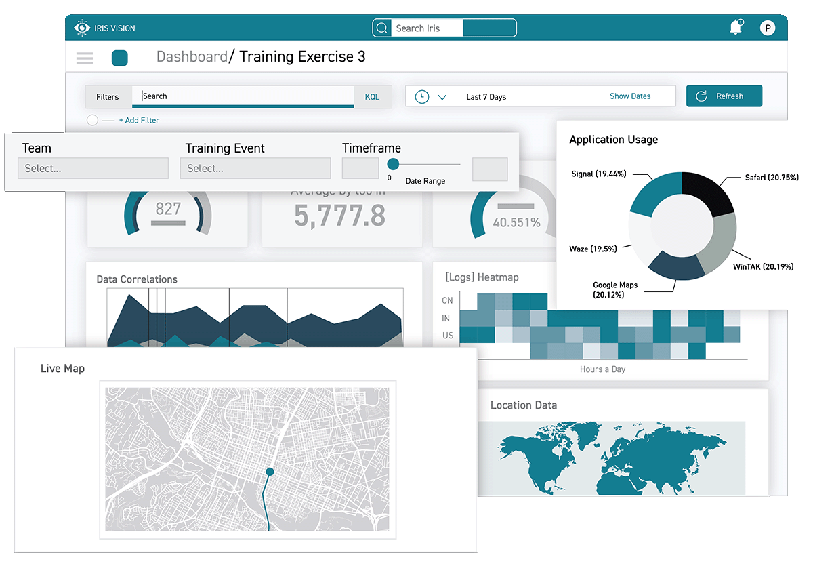This screenshot has height=568, width=813.
Task: Click the Iris Vision eye logo
Action: click(81, 28)
